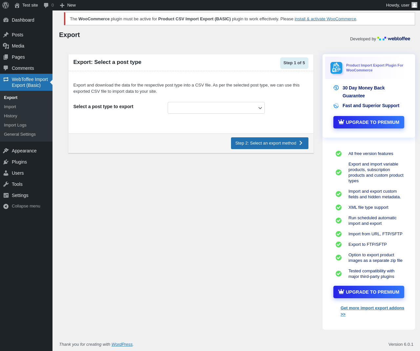Click the Posts pushpin icon

point(6,35)
